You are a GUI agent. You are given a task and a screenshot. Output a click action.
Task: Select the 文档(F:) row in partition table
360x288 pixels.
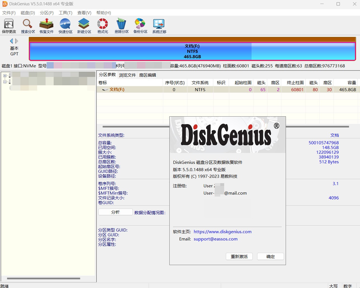coord(228,89)
